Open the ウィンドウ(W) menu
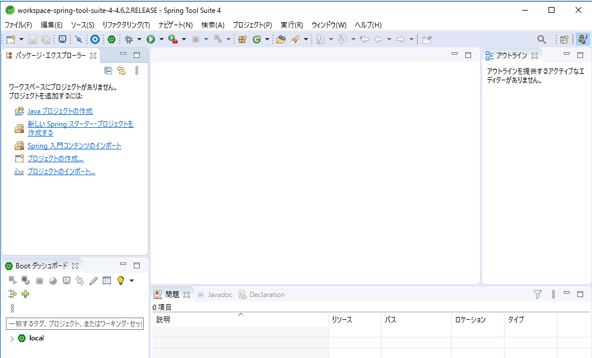The height and width of the screenshot is (358, 592). [329, 25]
